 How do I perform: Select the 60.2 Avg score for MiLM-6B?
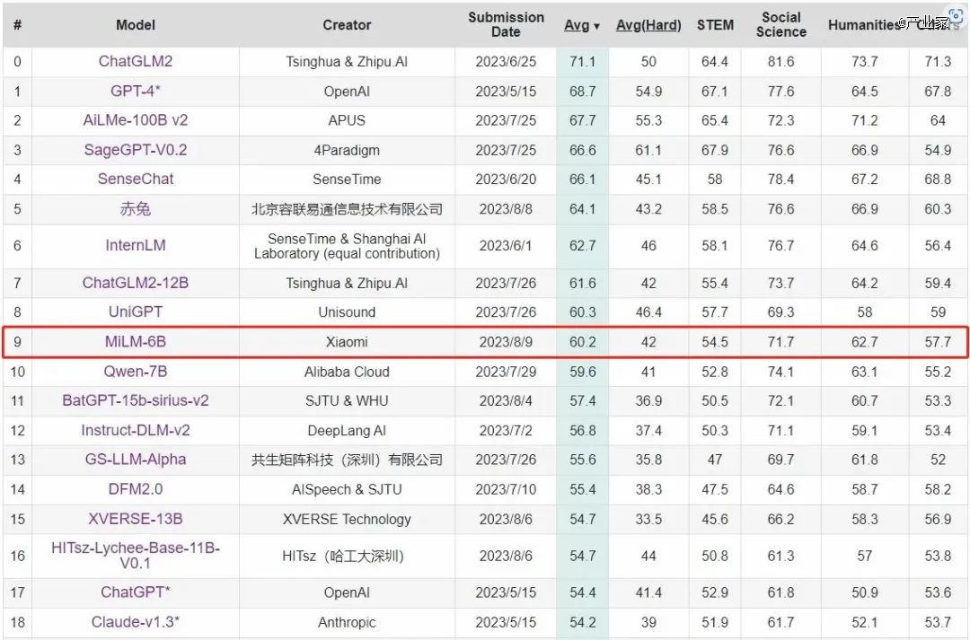582,342
